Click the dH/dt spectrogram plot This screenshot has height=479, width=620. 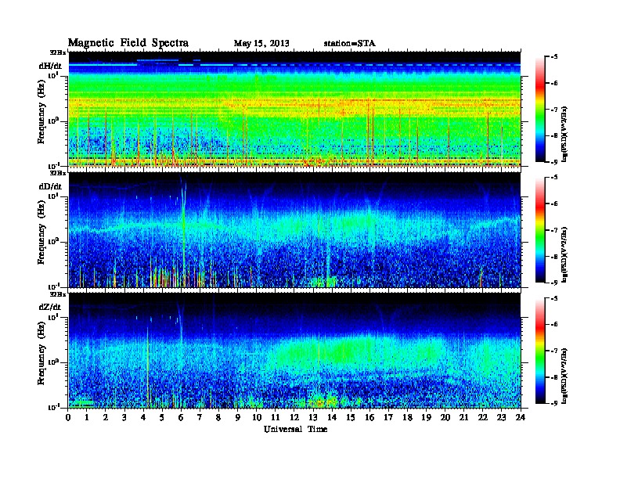click(294, 109)
